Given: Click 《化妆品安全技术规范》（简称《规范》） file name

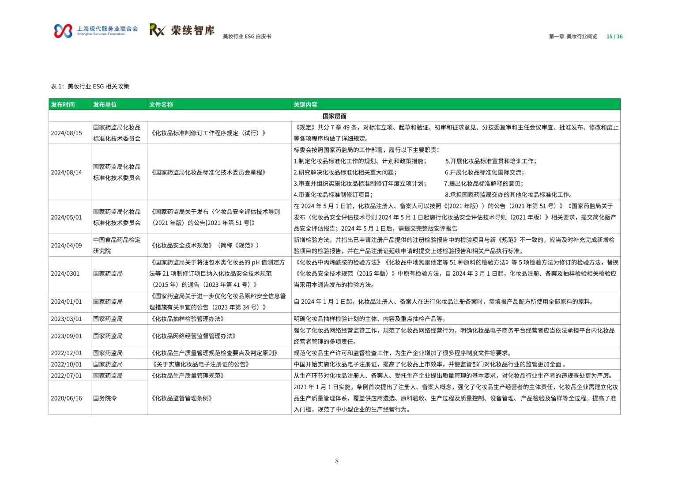Looking at the screenshot, I should (x=206, y=246).
